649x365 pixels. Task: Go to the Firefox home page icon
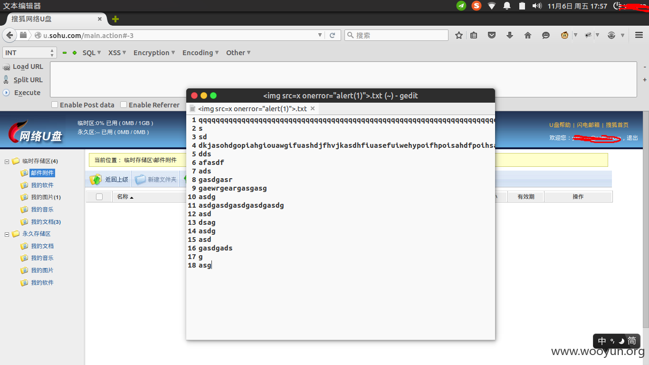click(528, 35)
